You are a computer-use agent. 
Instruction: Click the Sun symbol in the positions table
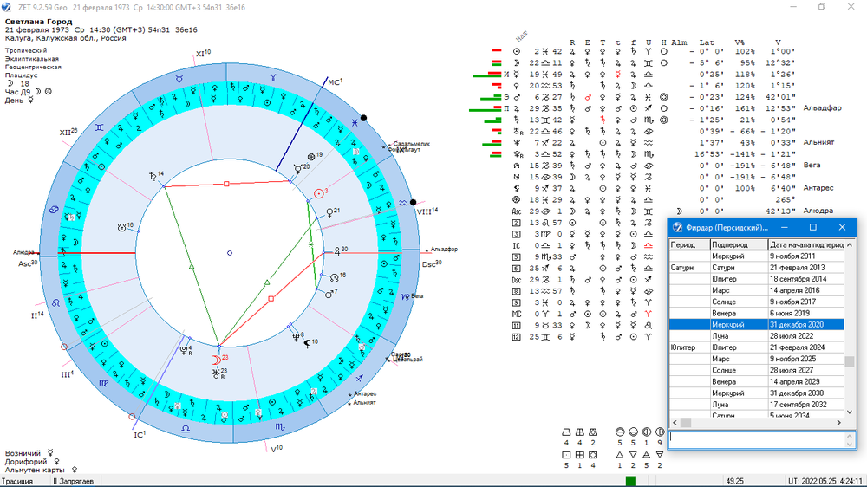coord(517,51)
